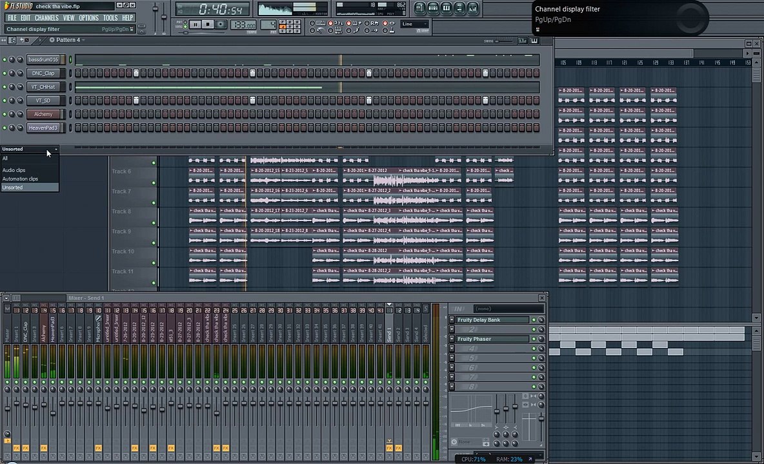The width and height of the screenshot is (764, 464).
Task: Mute the VT_CHHat channel
Action: pos(5,86)
